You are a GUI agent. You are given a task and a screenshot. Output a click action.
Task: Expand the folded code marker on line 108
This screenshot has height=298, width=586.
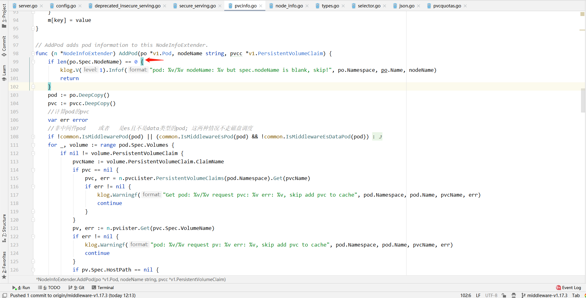pos(377,137)
